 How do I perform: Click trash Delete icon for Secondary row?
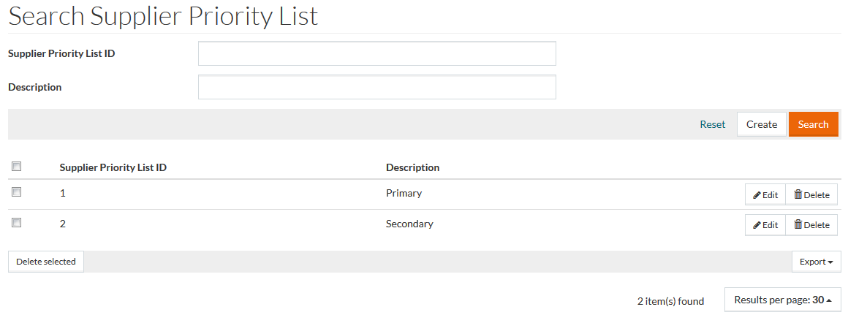tap(798, 225)
